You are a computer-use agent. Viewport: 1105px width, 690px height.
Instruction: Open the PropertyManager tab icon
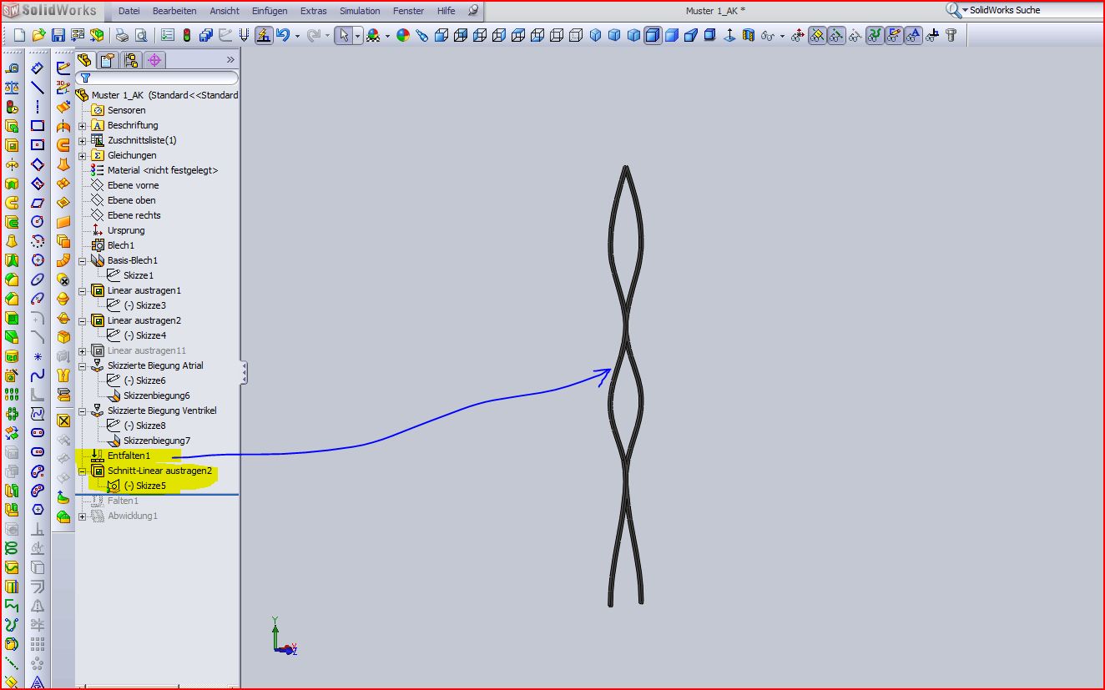[x=107, y=60]
